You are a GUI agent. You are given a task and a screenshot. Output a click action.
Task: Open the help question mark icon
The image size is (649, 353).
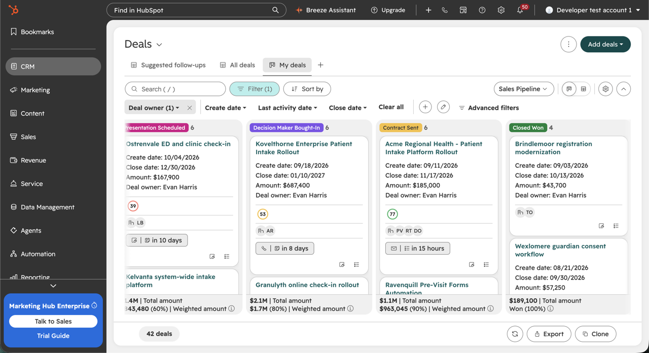(482, 10)
